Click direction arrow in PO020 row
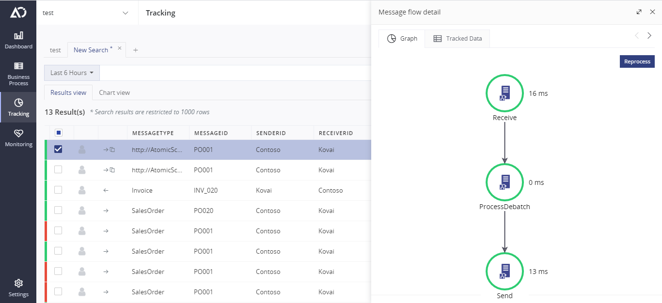 [x=106, y=211]
